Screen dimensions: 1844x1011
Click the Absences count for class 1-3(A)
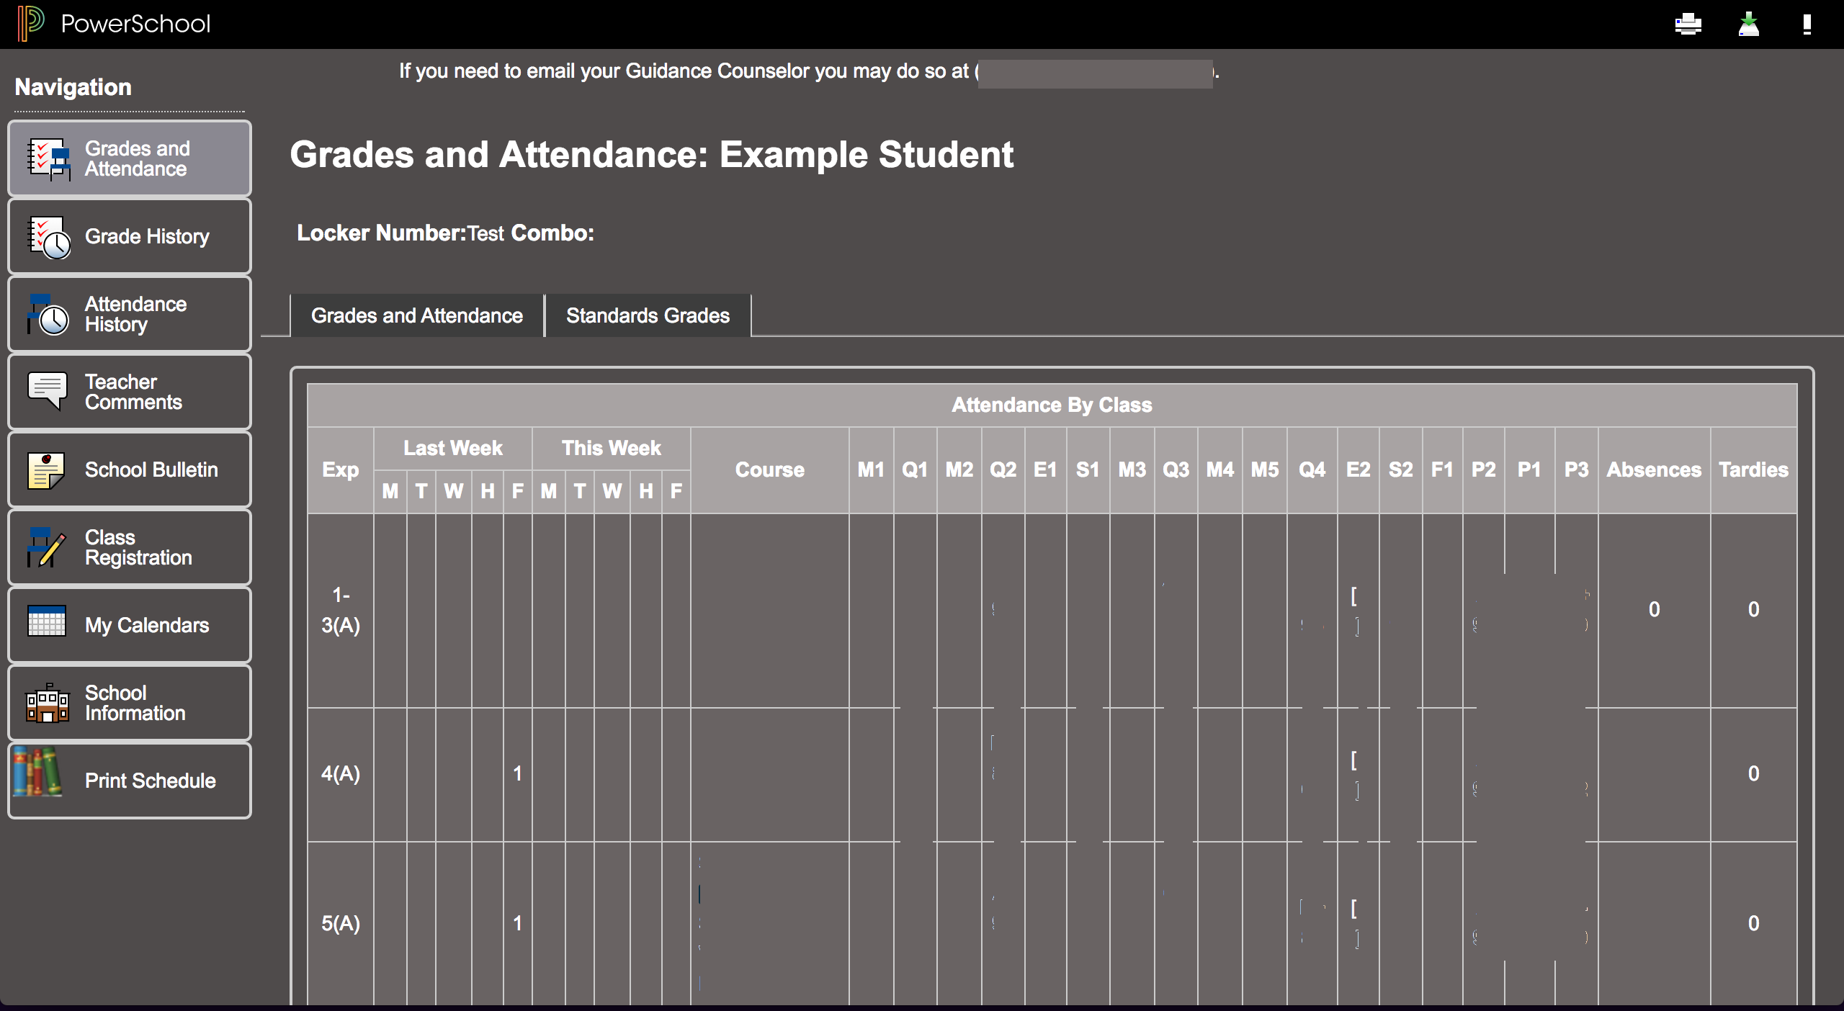pyautogui.click(x=1654, y=608)
